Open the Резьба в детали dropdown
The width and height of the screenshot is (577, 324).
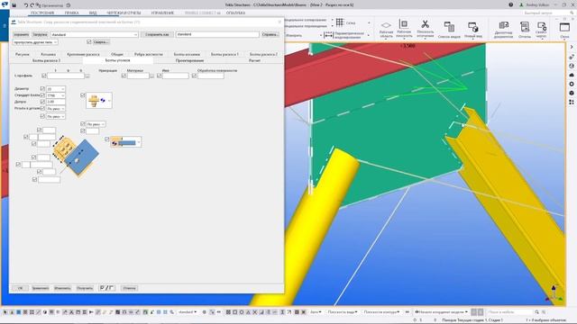56,109
